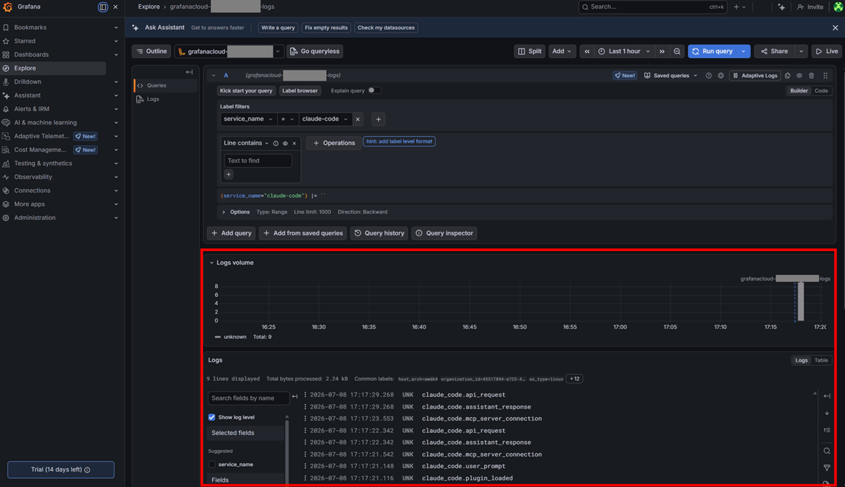Delete query A with trash icon
The height and width of the screenshot is (487, 845).
click(x=812, y=76)
